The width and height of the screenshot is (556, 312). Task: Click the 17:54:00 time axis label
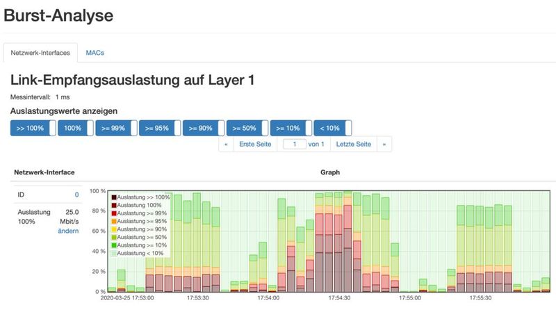coord(268,298)
